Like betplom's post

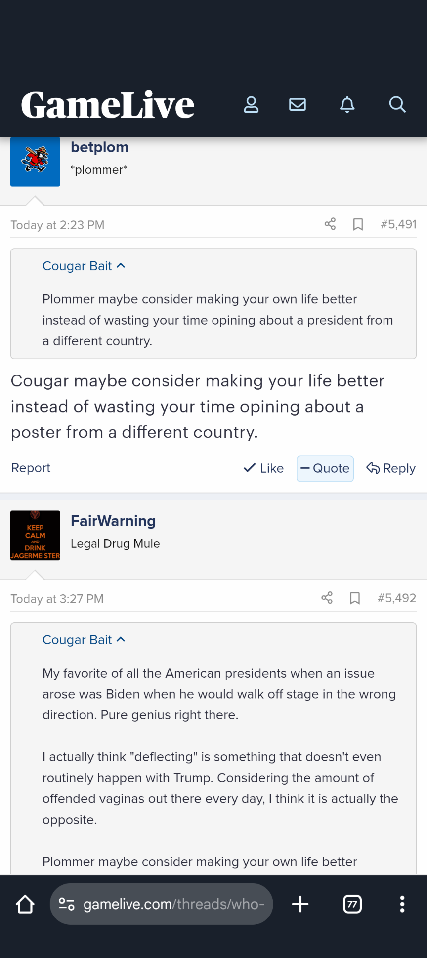pyautogui.click(x=264, y=468)
